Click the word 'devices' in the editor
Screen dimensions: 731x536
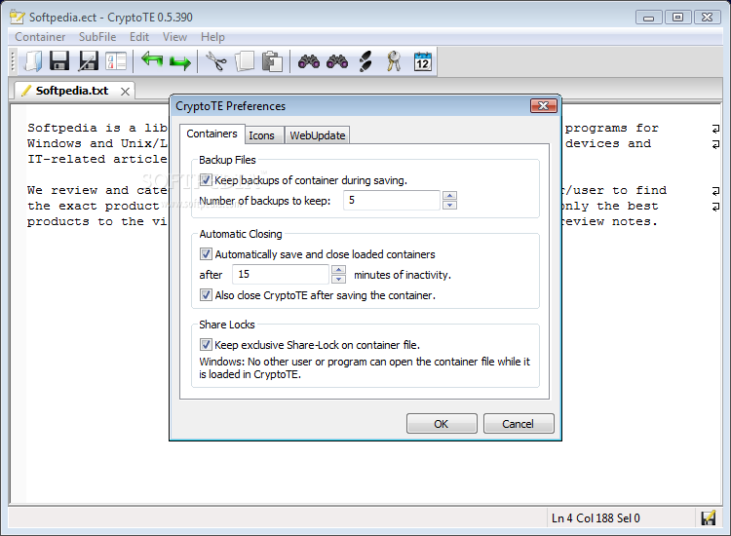click(x=593, y=143)
